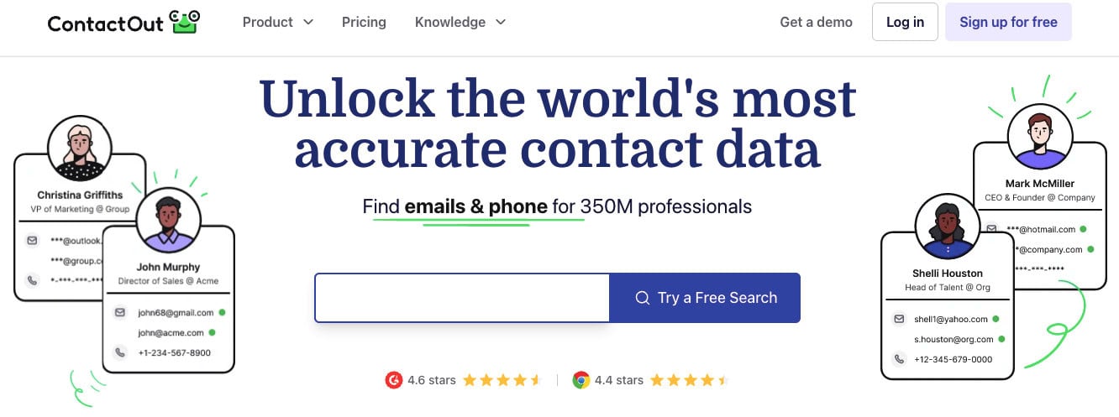This screenshot has width=1119, height=417.
Task: Focus the contact search input field
Action: pos(462,298)
